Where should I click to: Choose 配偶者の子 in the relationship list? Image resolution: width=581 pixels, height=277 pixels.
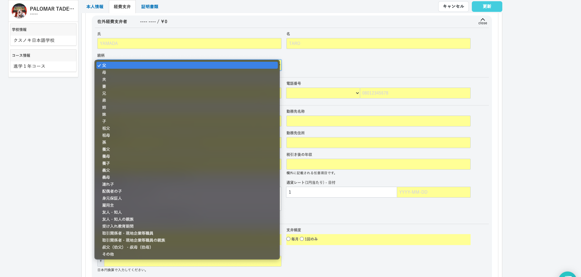(x=187, y=191)
